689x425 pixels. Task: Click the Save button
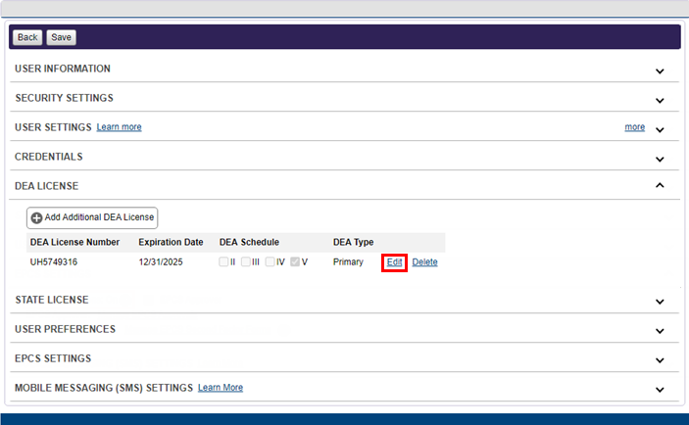coord(62,37)
